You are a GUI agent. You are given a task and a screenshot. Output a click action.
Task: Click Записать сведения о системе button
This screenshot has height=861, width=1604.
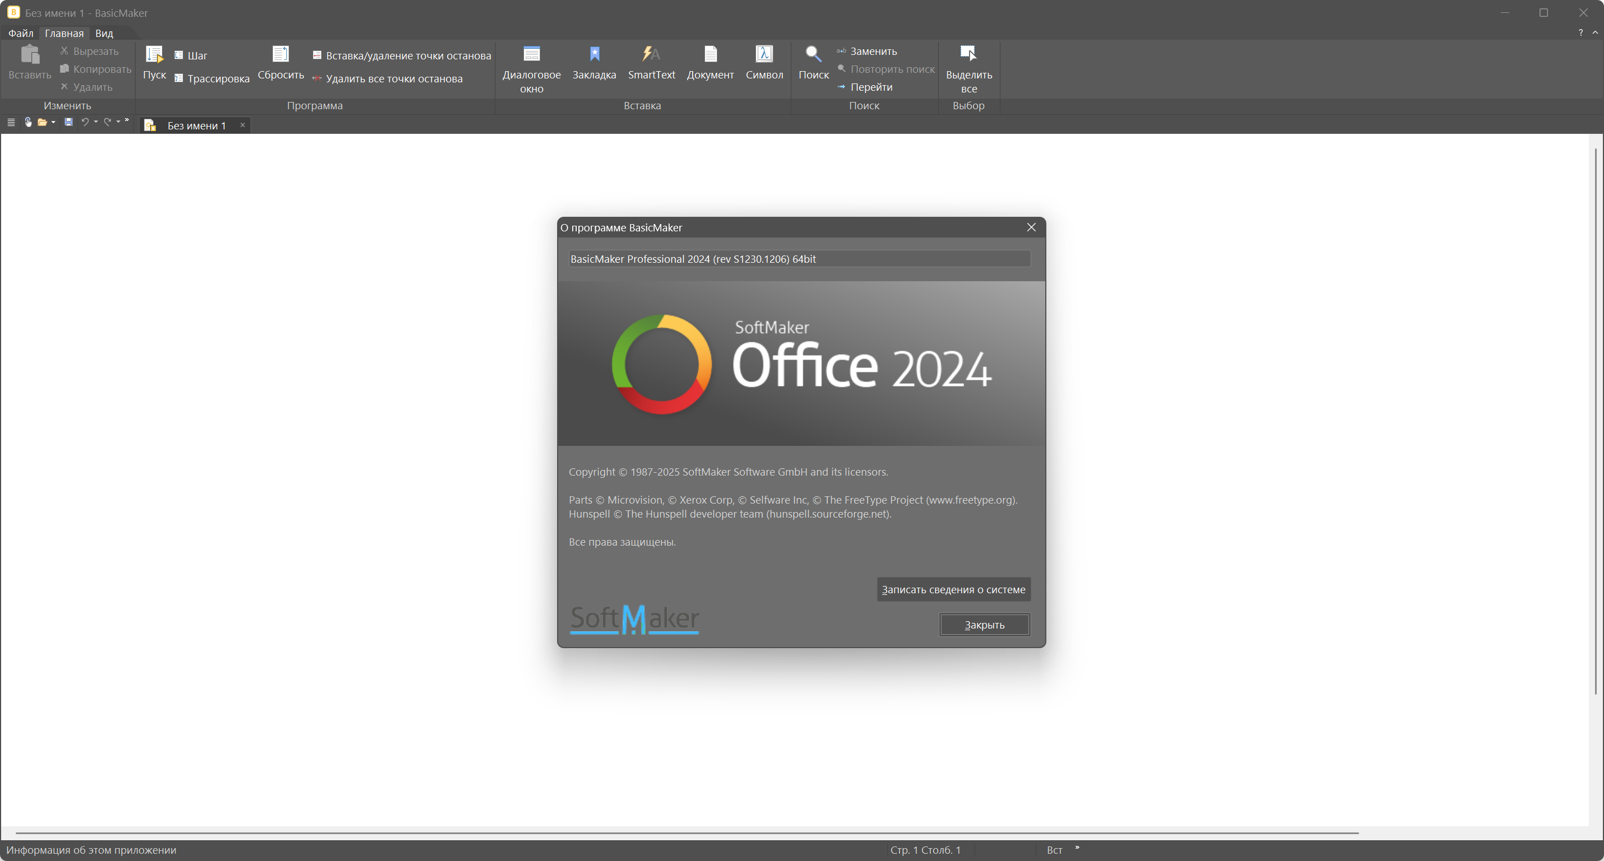(x=953, y=589)
